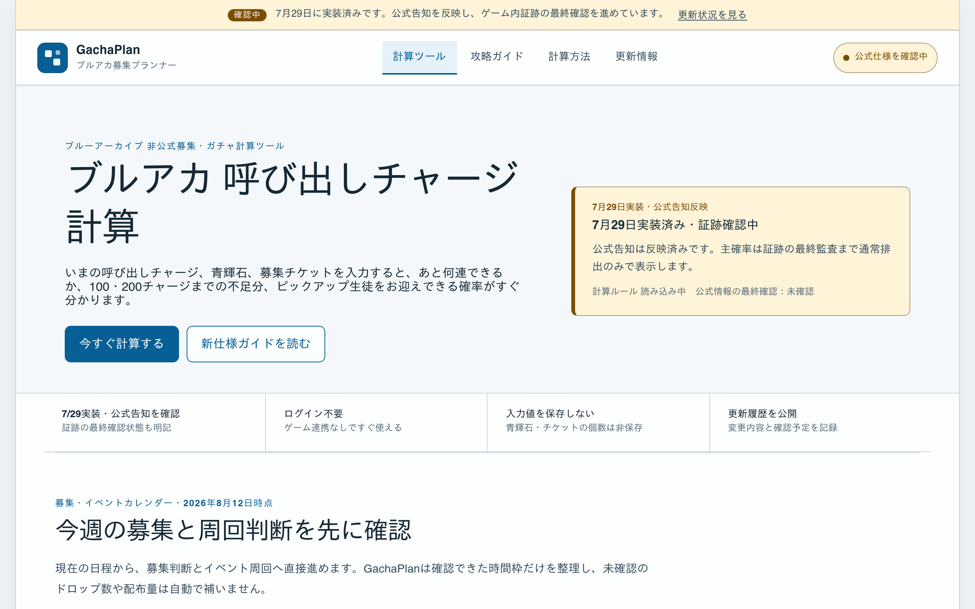Click 変更内容と確認予定を記録 description text

782,428
